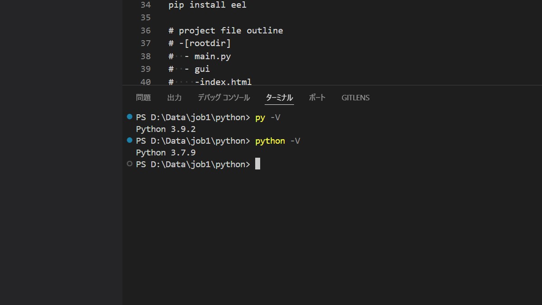Click line number 36 in the gutter
This screenshot has width=542, height=305.
145,31
